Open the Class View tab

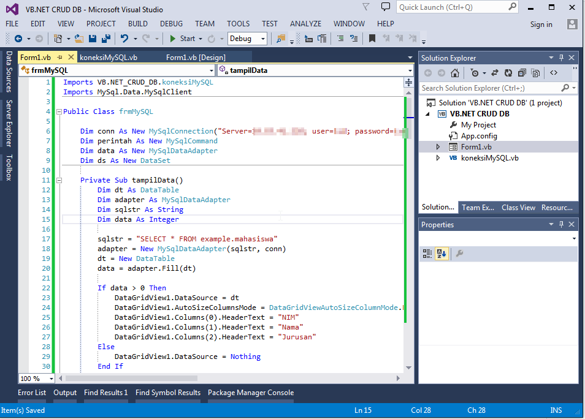tap(518, 208)
